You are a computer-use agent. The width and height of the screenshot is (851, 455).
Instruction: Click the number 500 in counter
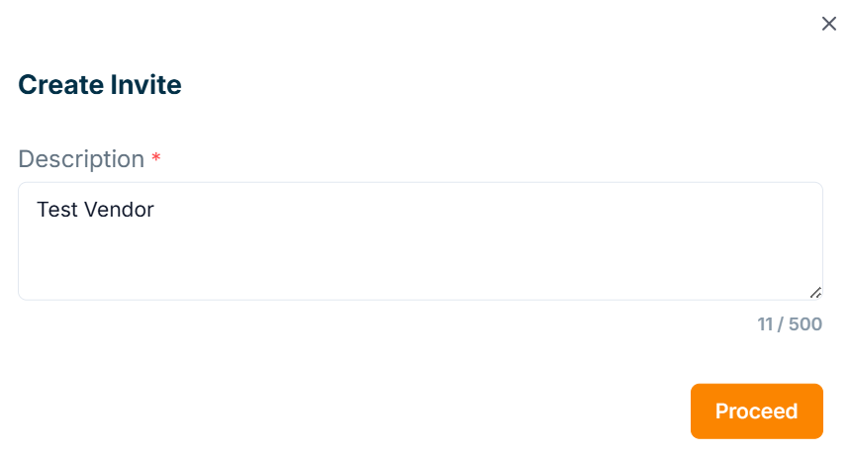pos(805,324)
